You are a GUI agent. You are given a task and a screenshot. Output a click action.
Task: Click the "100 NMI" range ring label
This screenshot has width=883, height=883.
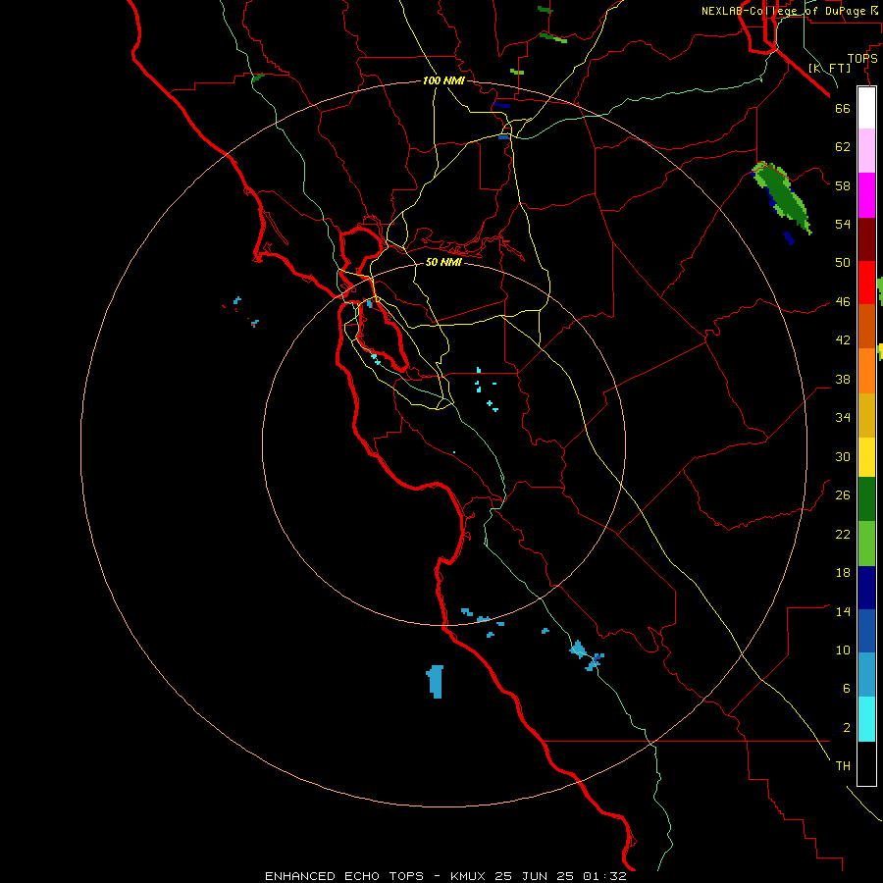(443, 80)
